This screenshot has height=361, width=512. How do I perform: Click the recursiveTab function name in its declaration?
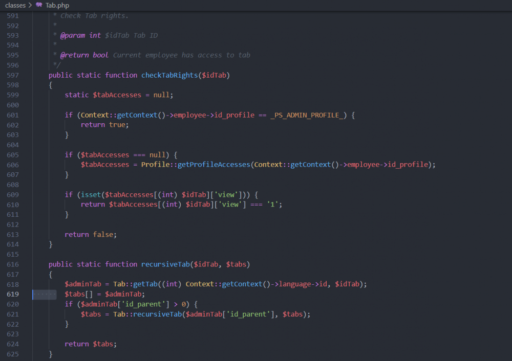tap(165, 264)
